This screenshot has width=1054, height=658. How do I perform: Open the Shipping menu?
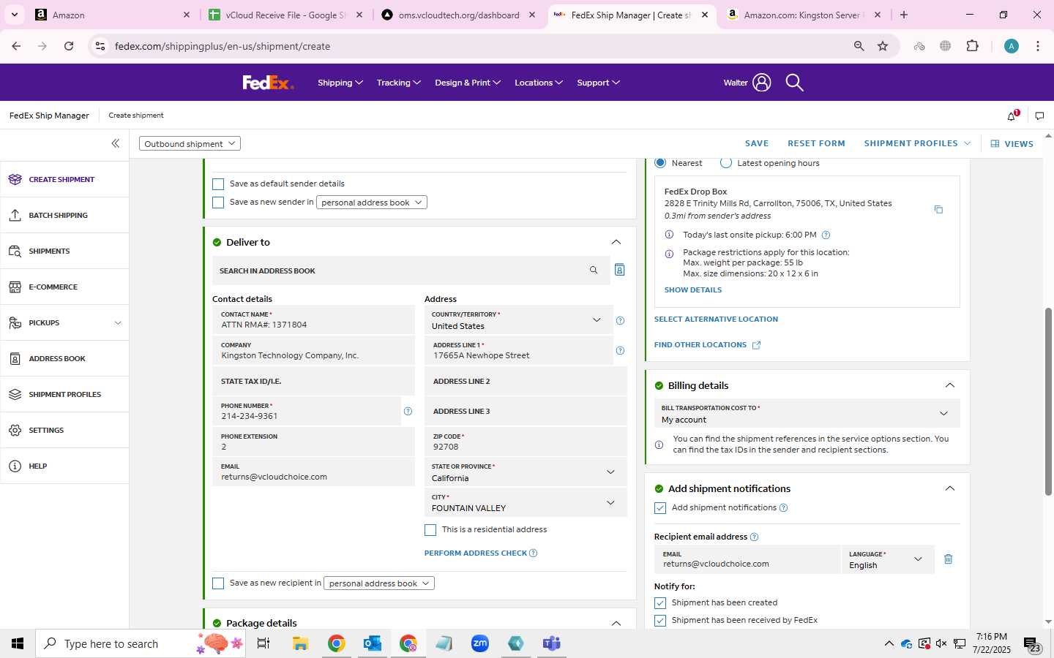(x=340, y=83)
